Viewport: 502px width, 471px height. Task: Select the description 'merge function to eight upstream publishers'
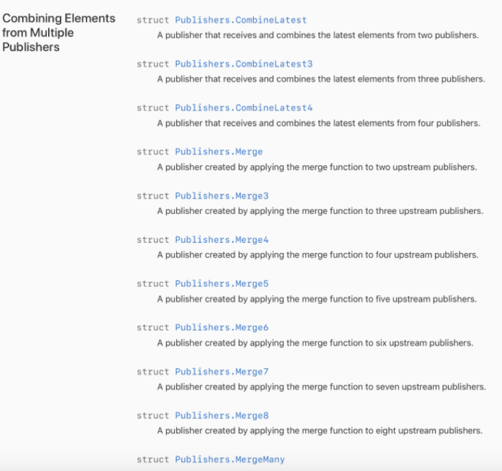pyautogui.click(x=320, y=431)
